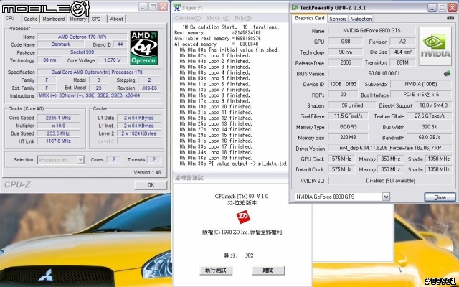Click the OK button in CPU-Z

pyautogui.click(x=151, y=185)
